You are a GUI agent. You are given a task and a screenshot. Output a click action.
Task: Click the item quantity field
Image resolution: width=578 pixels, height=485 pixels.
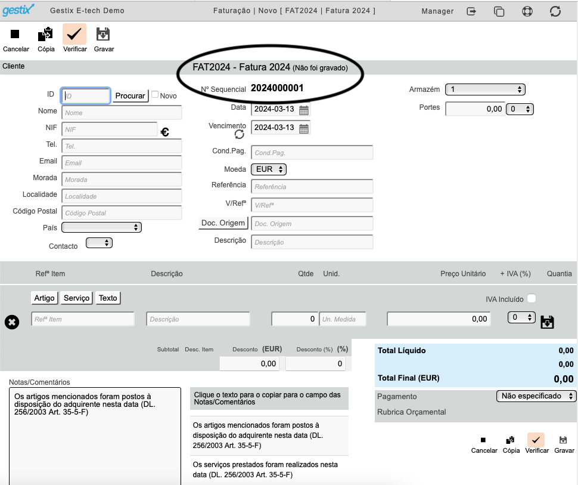point(294,319)
